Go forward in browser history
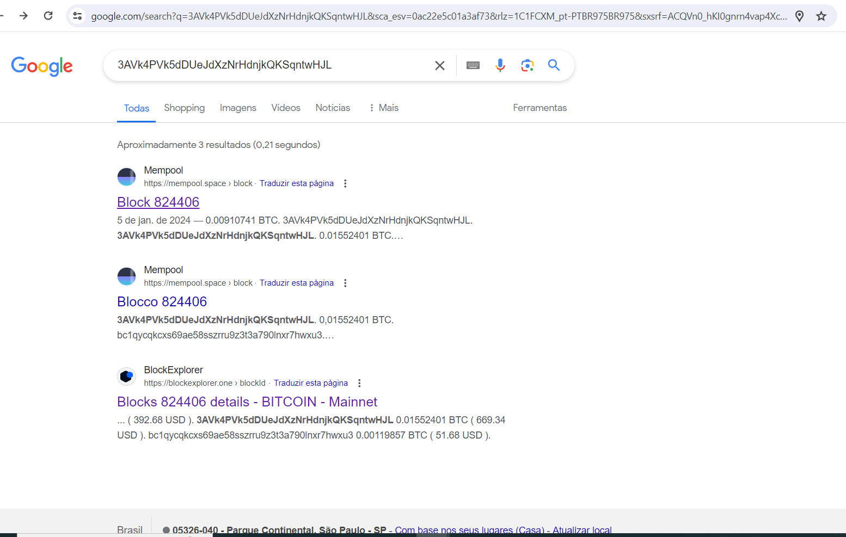 point(23,16)
